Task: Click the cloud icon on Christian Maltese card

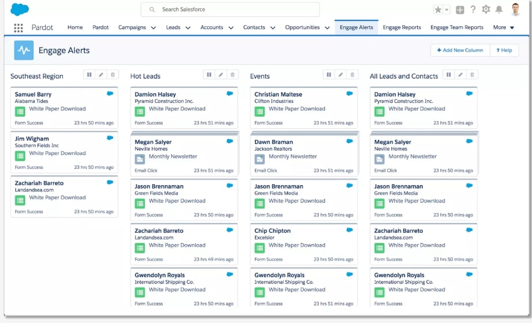Action: (x=350, y=93)
